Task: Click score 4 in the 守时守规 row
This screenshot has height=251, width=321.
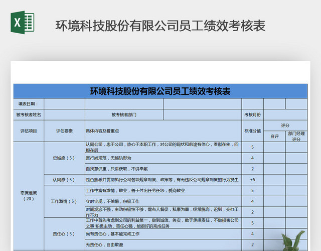Action: point(253,201)
